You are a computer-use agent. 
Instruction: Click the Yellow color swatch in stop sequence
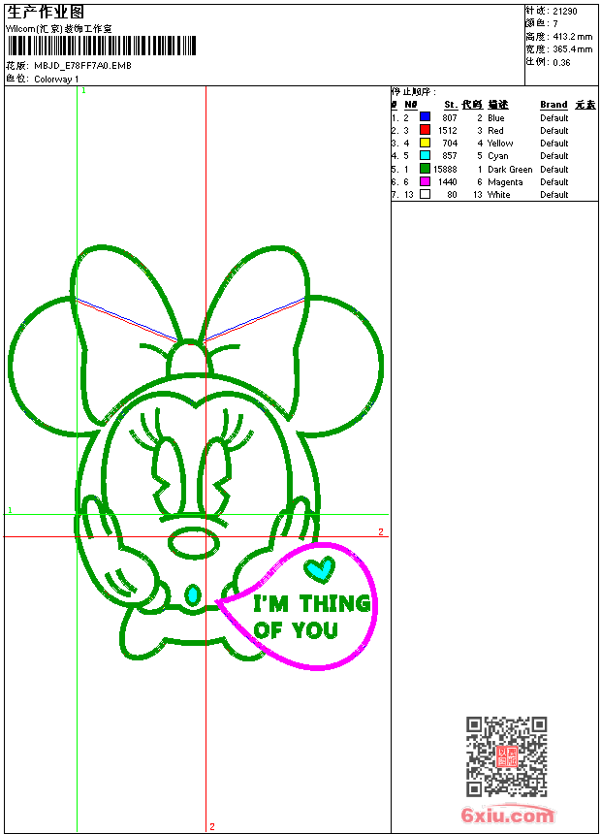425,143
